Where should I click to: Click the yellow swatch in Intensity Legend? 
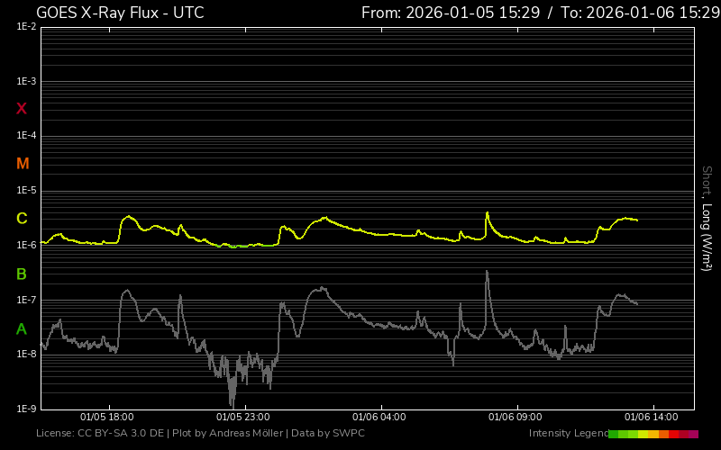coord(643,435)
